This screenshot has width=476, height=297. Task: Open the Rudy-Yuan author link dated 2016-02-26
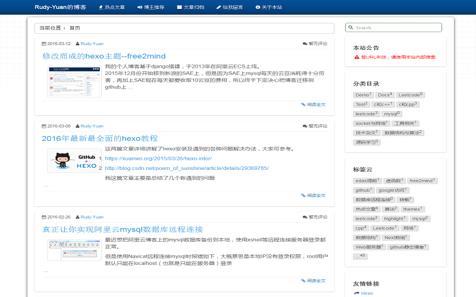coord(92,217)
